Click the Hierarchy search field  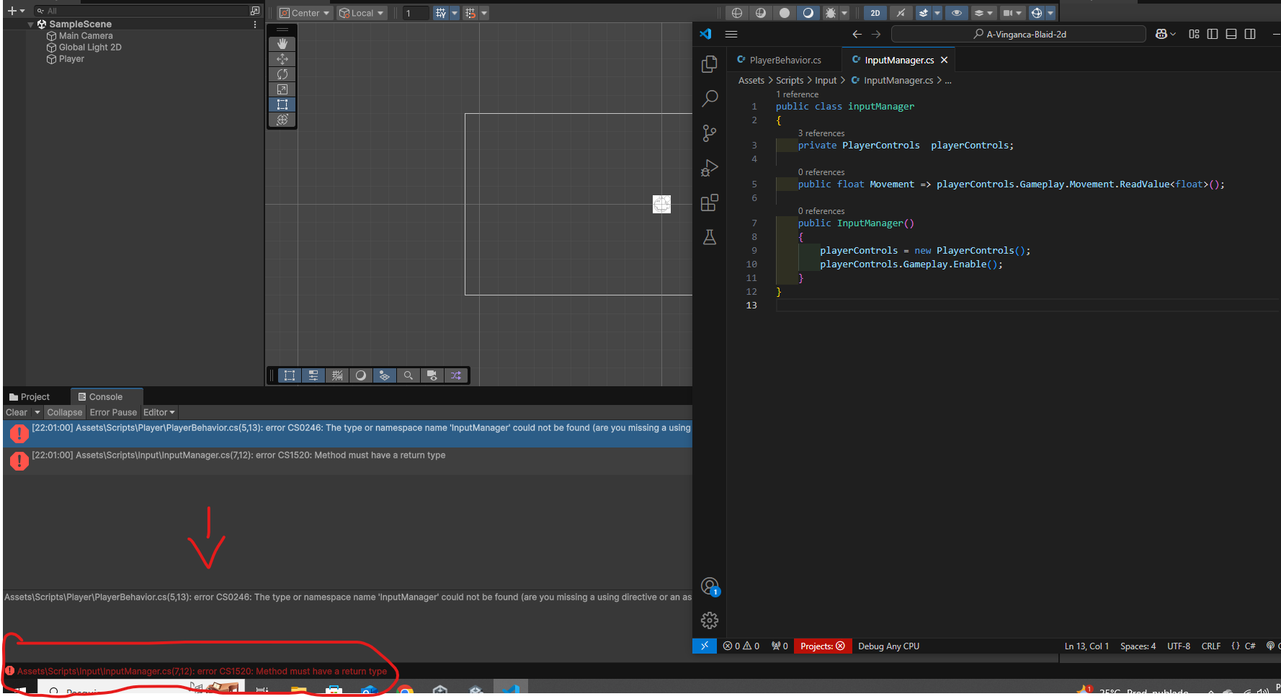(141, 11)
